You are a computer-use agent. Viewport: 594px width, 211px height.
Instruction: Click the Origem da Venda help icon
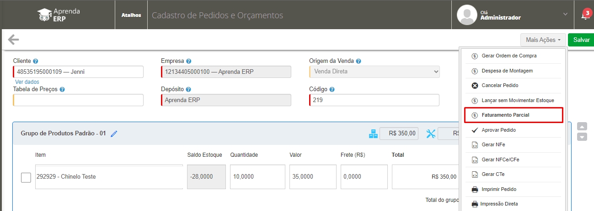(x=359, y=61)
